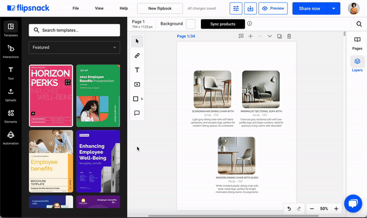The width and height of the screenshot is (367, 218).
Task: Open the View menu
Action: (99, 9)
